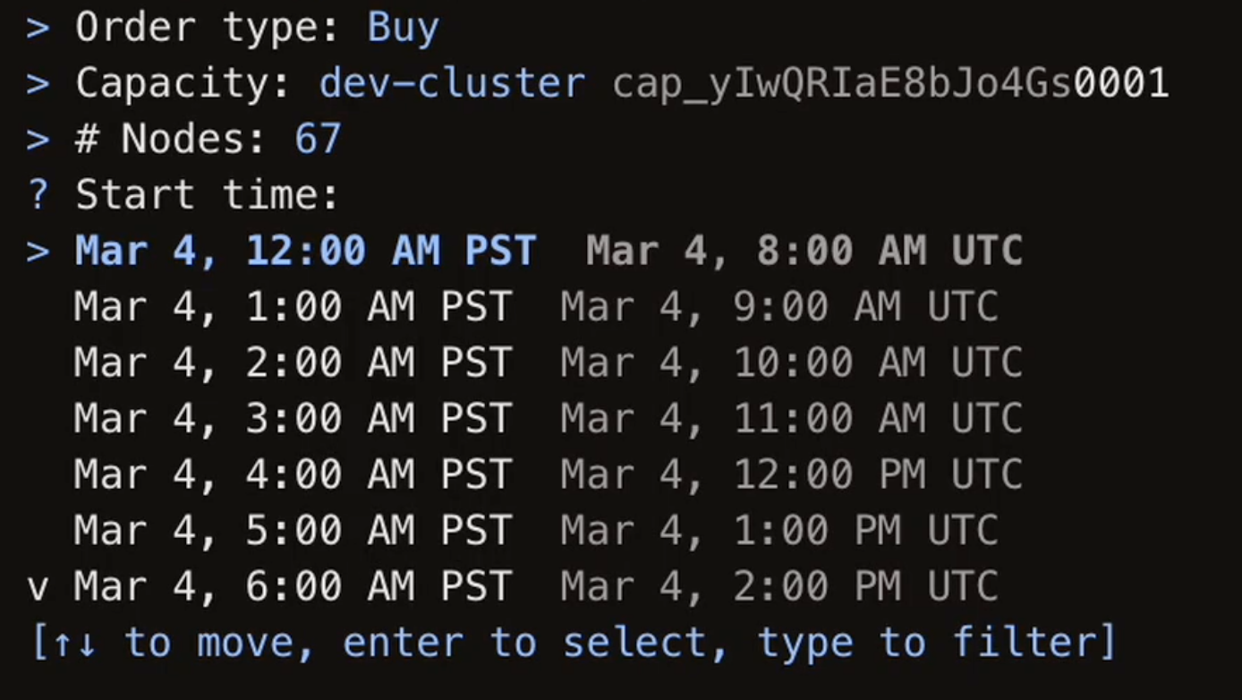Click the down arrow scroll indicator
The image size is (1242, 700).
(38, 588)
